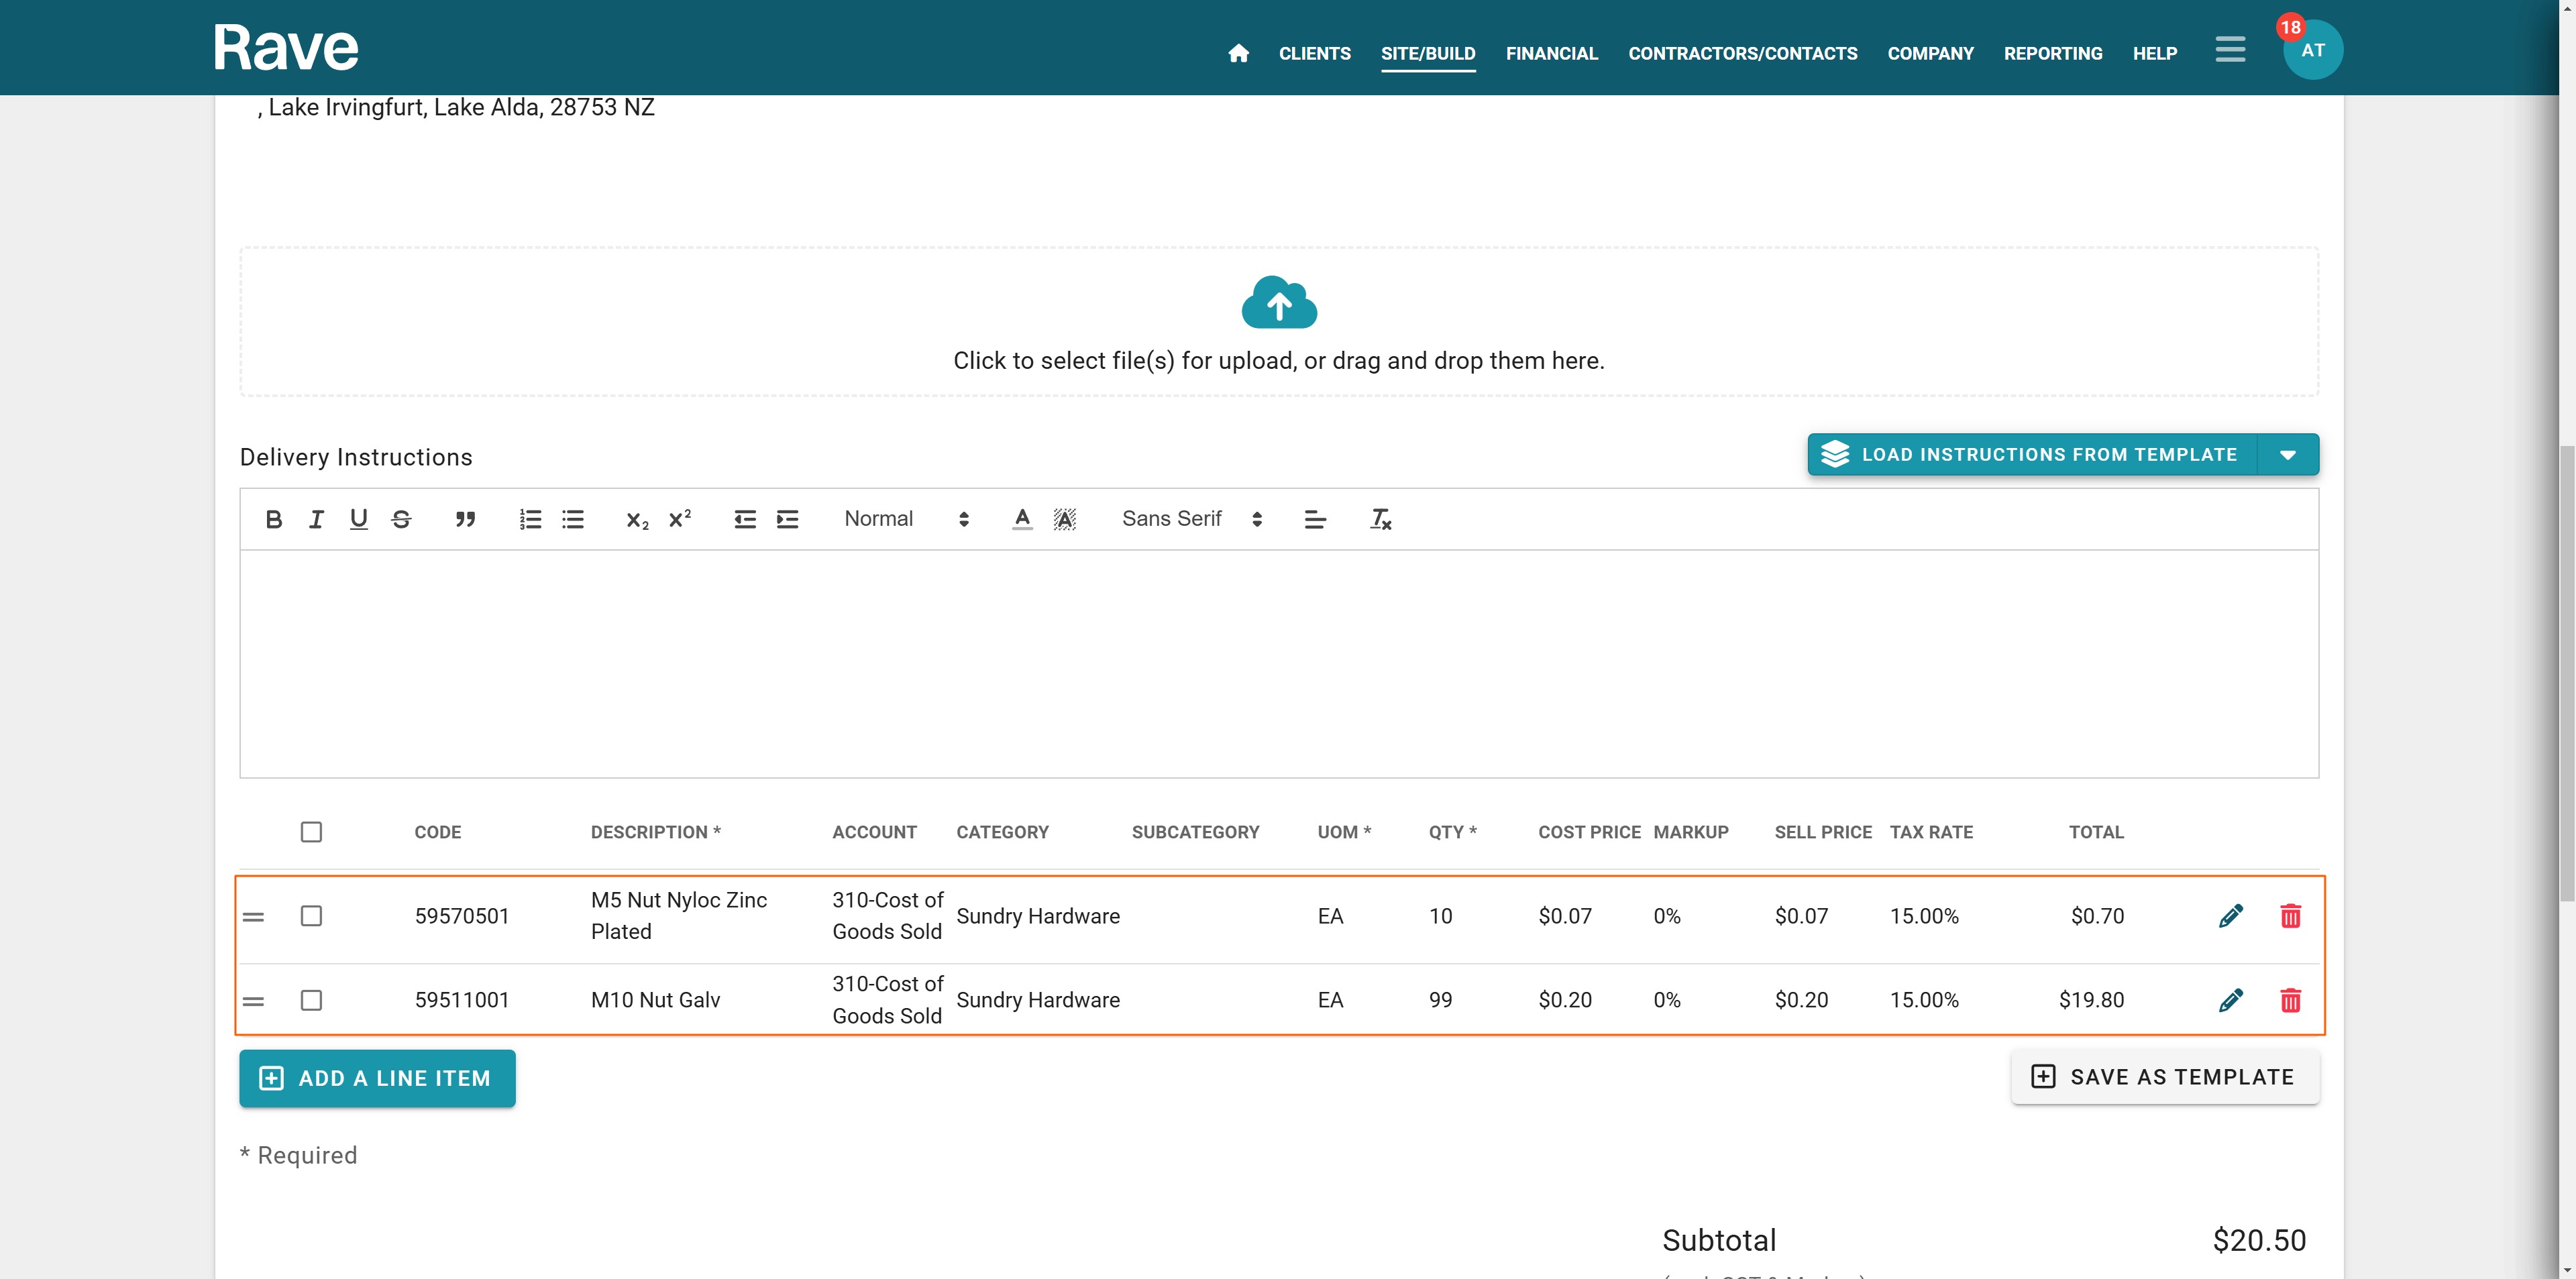Toggle strikethrough formatting in editor
The image size is (2576, 1279).
point(401,519)
